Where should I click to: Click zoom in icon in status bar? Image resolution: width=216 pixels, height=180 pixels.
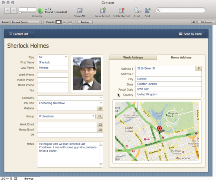coord(11,179)
